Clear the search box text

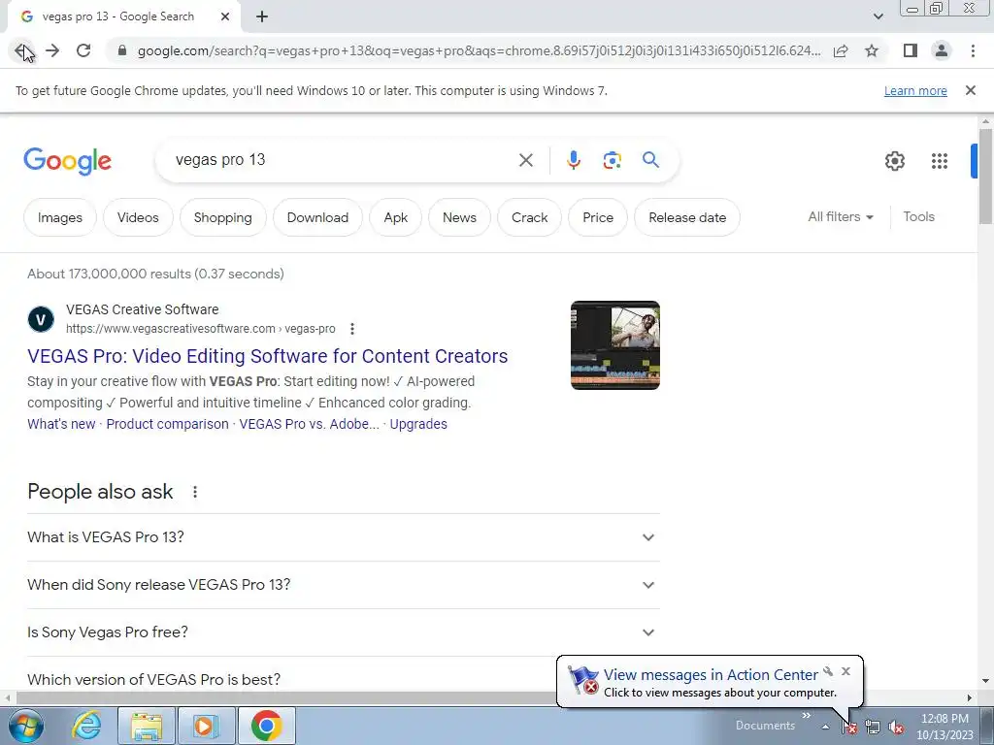[525, 160]
